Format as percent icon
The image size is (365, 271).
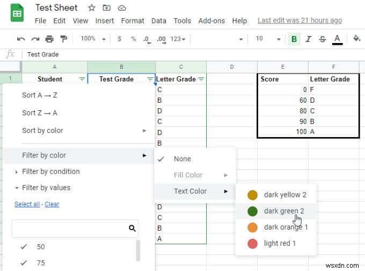click(133, 39)
